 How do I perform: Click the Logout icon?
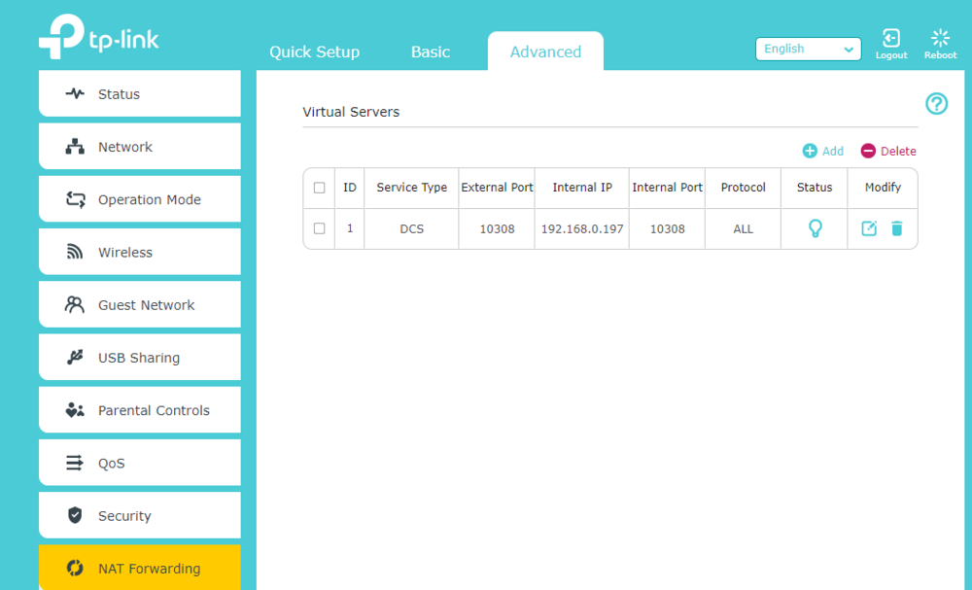890,38
